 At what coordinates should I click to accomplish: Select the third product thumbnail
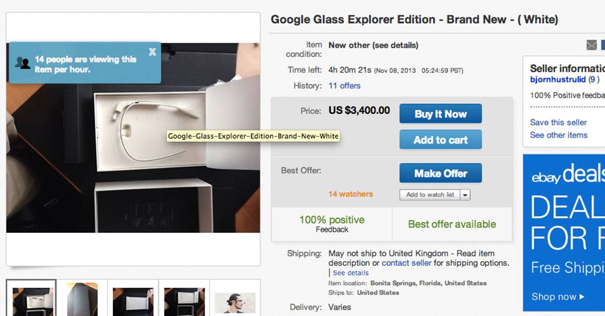(x=133, y=299)
